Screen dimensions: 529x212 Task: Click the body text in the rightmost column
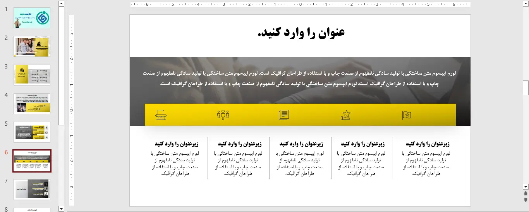click(426, 163)
